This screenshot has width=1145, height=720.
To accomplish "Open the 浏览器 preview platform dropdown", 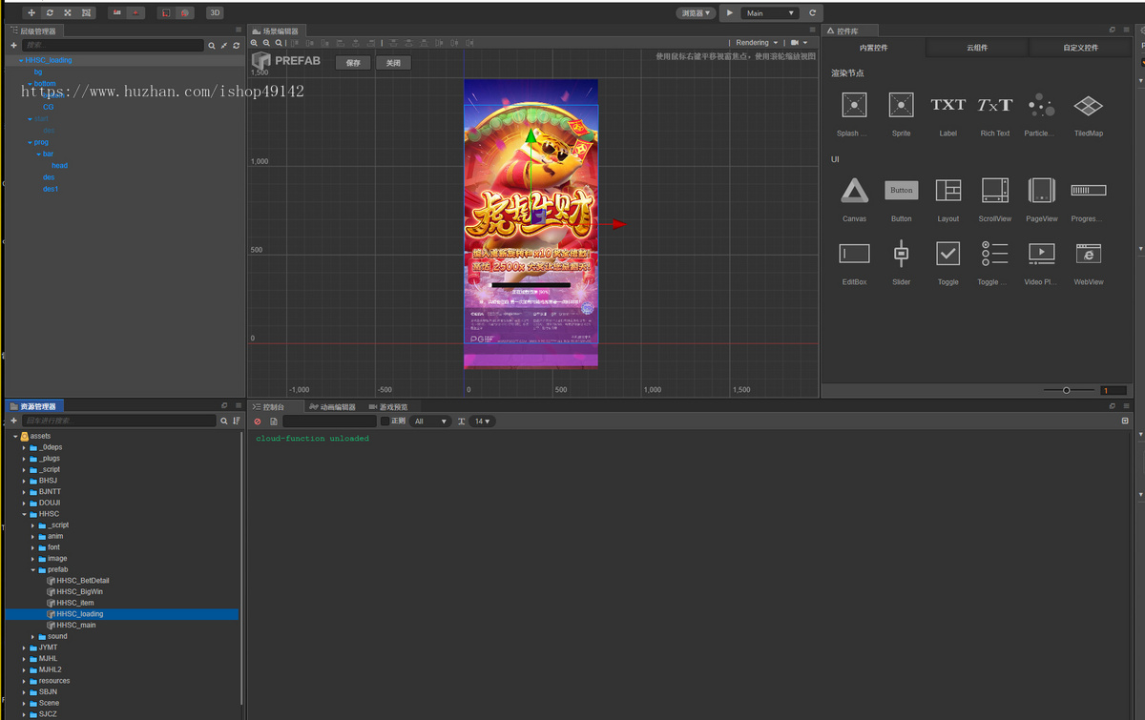I will click(x=696, y=13).
